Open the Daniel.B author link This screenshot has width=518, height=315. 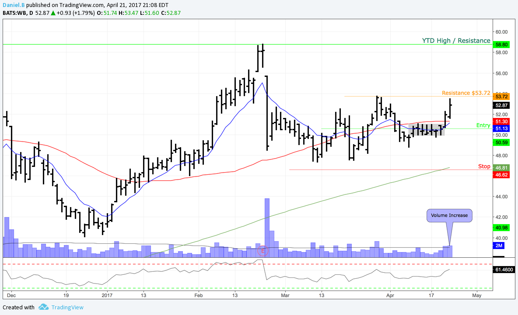14,5
